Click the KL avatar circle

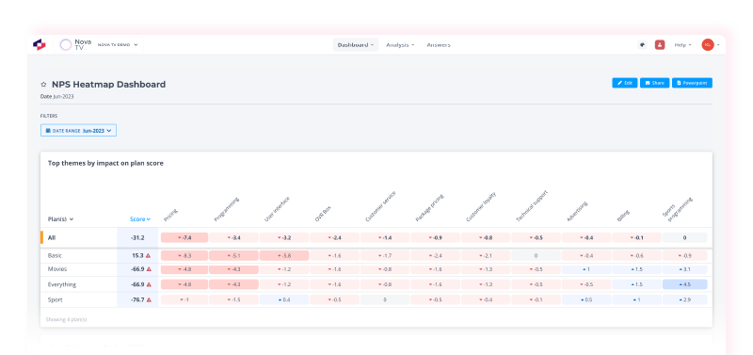pos(708,44)
